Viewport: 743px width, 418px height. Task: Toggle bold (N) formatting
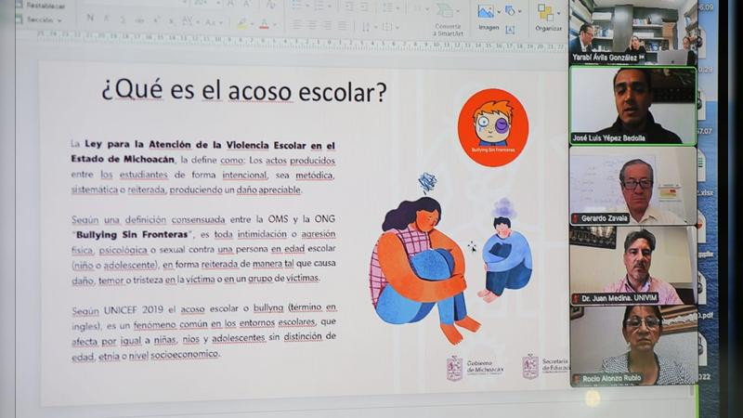point(90,18)
